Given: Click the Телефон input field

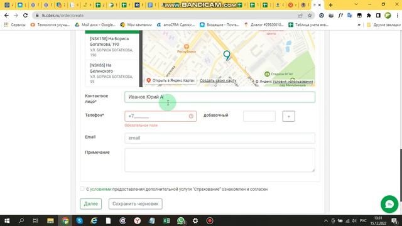Looking at the screenshot, I should pos(161,116).
